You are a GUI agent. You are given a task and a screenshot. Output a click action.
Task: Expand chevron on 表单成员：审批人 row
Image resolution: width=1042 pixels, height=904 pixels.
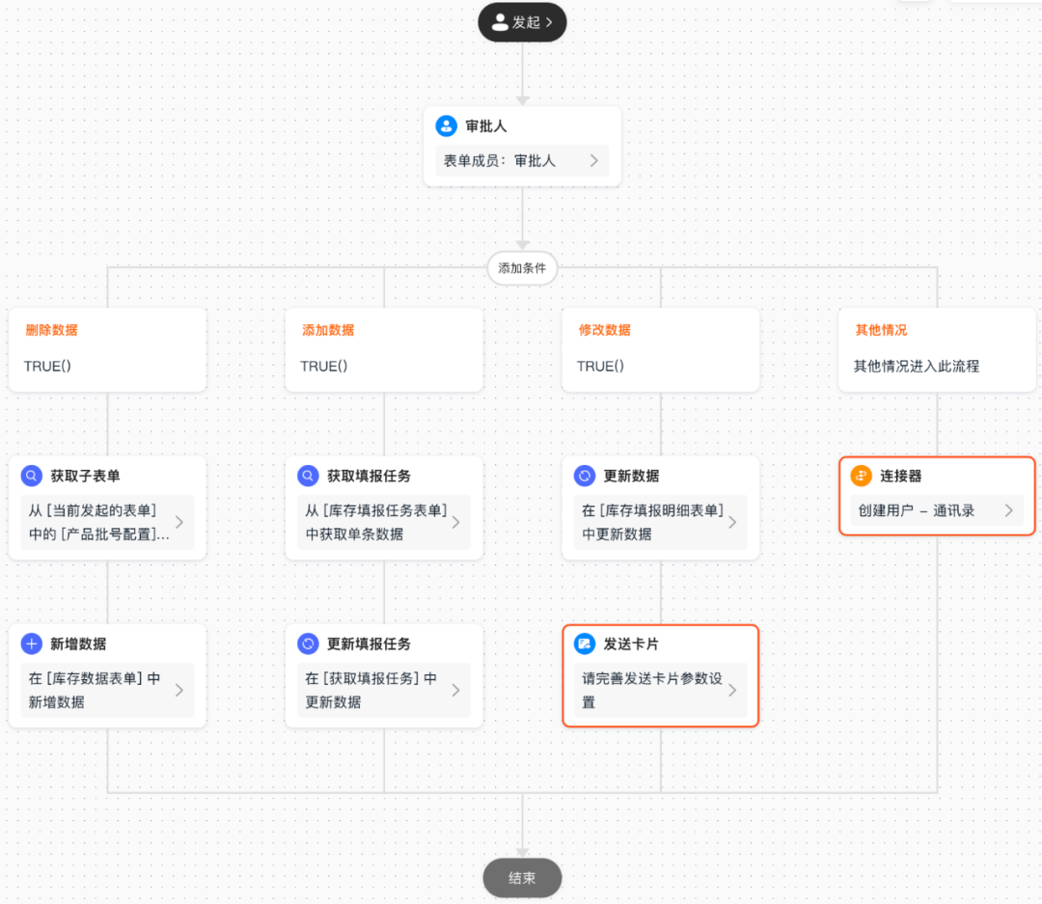click(x=594, y=161)
